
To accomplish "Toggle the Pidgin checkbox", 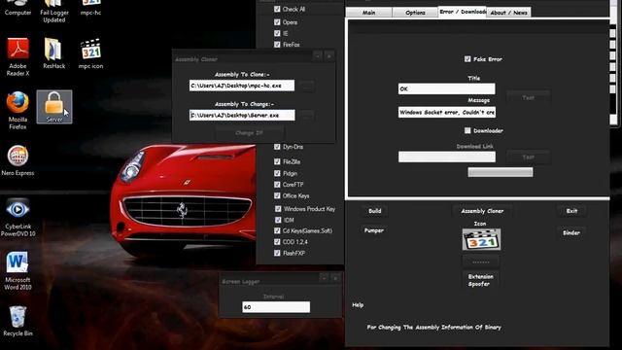I will (277, 173).
